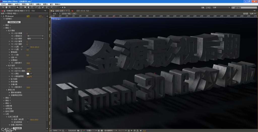Click the 重置 reset link for Element
The width and height of the screenshot is (258, 132).
pyautogui.click(x=28, y=16)
